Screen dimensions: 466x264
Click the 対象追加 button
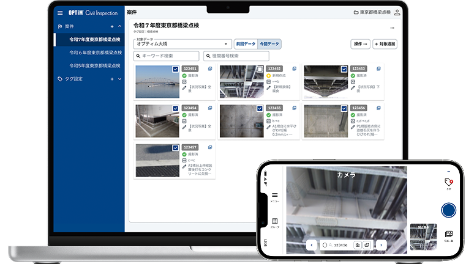tap(385, 44)
